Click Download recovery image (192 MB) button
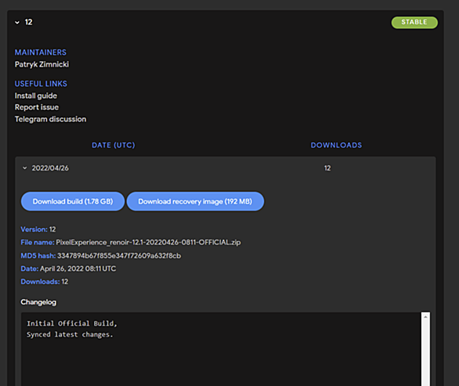 tap(195, 201)
